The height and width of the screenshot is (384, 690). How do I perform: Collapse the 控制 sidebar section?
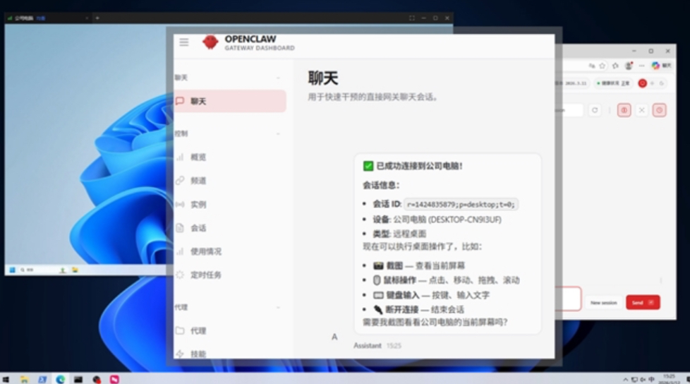click(279, 133)
